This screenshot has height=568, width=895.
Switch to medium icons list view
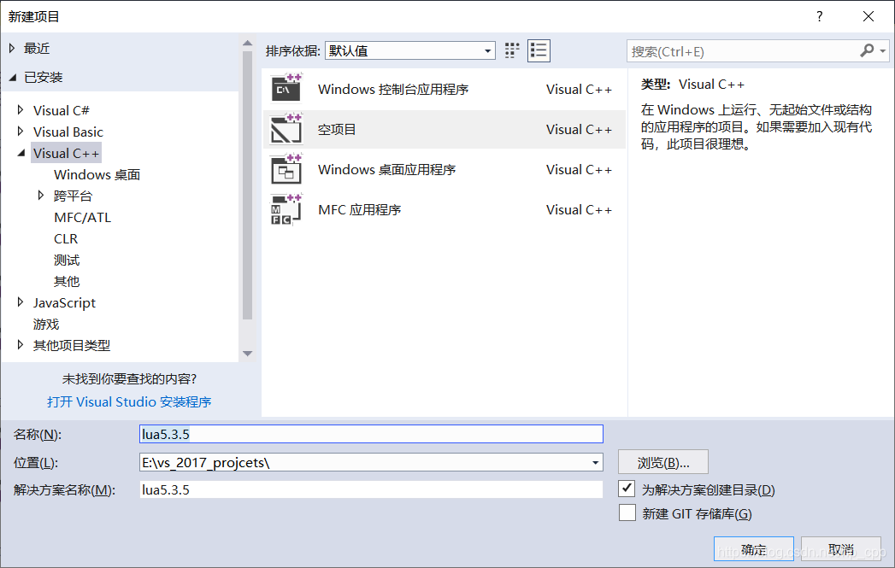[x=539, y=50]
